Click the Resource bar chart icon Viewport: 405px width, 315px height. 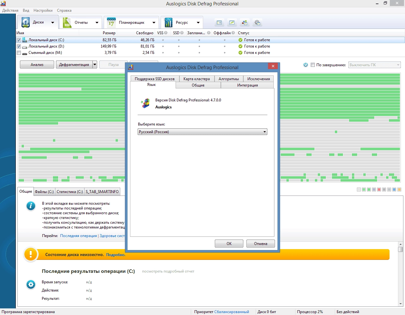[x=168, y=22]
